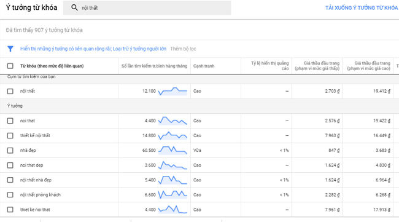Click search volume value '12.100'
The width and height of the screenshot is (399, 222).
click(149, 91)
